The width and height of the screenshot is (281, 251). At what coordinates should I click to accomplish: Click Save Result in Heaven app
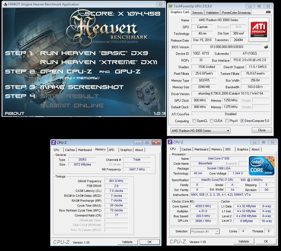[x=69, y=96]
